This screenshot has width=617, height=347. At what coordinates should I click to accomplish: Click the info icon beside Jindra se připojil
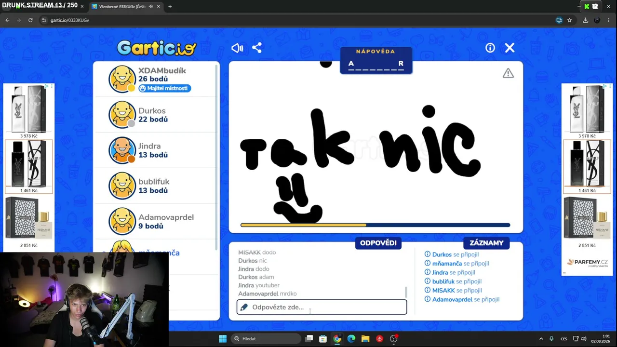click(x=428, y=272)
